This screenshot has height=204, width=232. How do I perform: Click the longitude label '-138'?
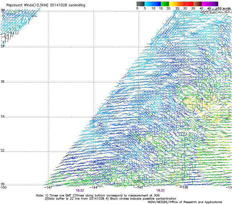coord(184,187)
